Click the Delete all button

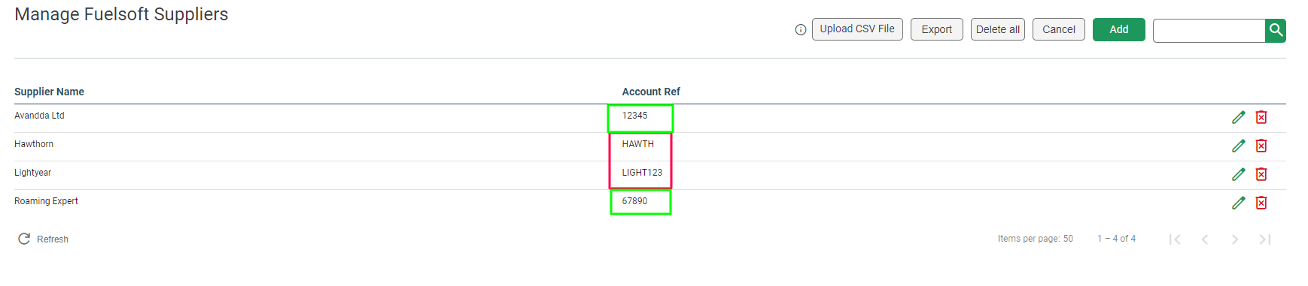tap(998, 29)
